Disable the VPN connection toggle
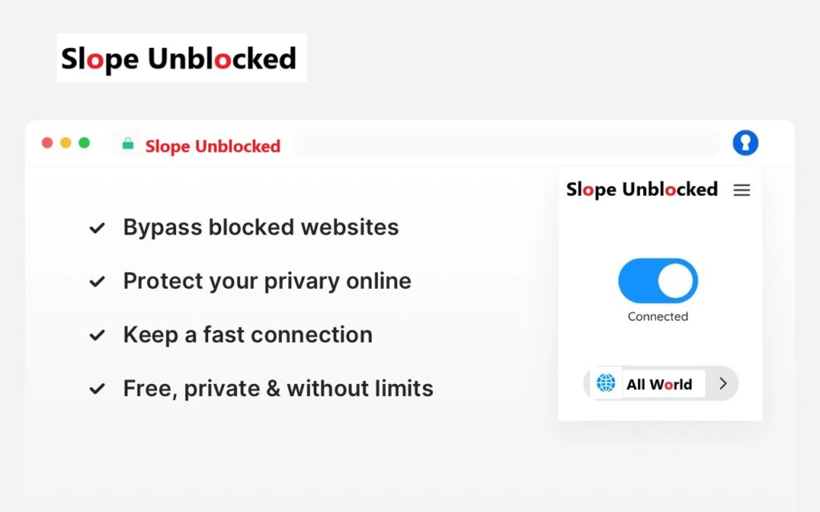This screenshot has height=512, width=820. click(x=657, y=280)
